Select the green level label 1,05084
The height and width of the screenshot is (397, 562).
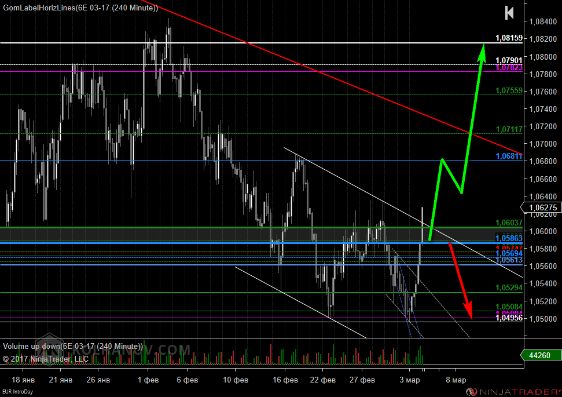point(509,306)
